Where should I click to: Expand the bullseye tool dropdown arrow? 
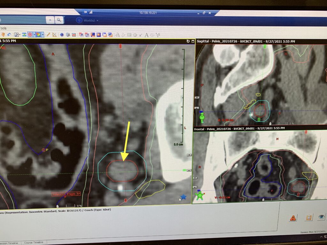(34, 35)
